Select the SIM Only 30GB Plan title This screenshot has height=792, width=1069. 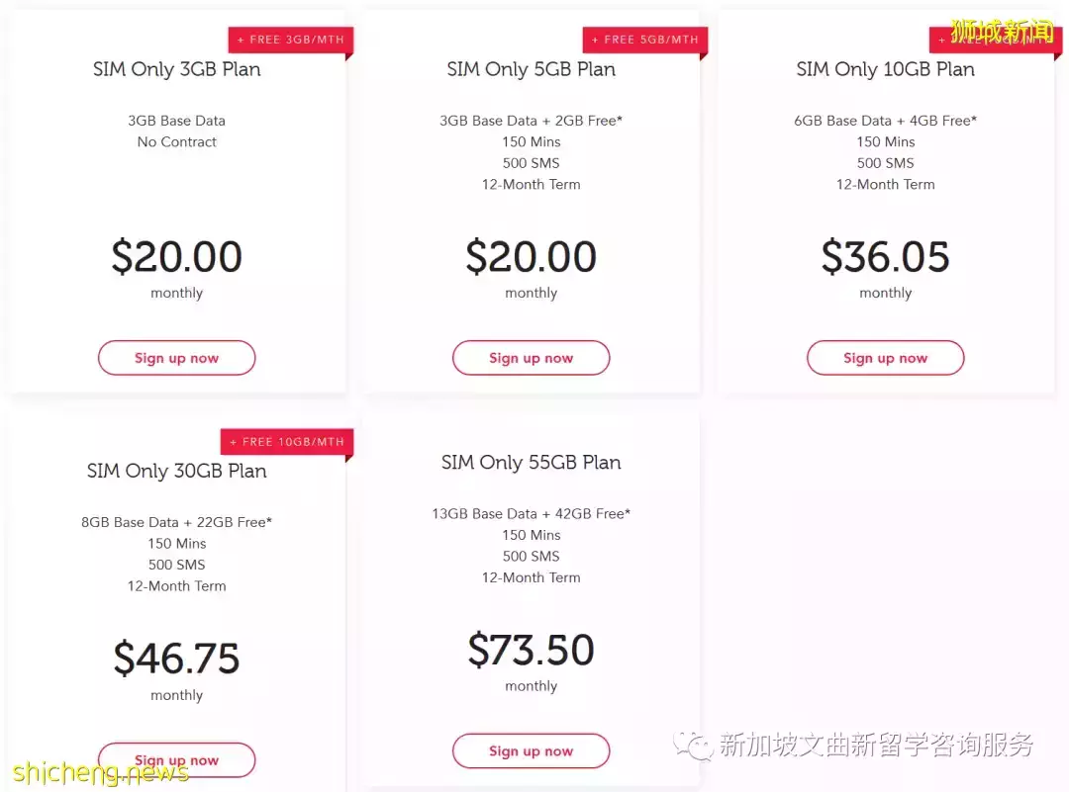pos(176,472)
